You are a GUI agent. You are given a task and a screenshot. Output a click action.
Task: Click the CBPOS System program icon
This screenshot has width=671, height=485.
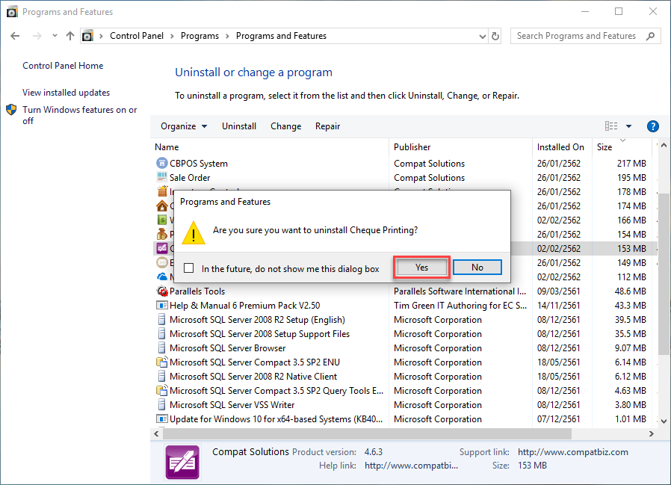point(161,163)
